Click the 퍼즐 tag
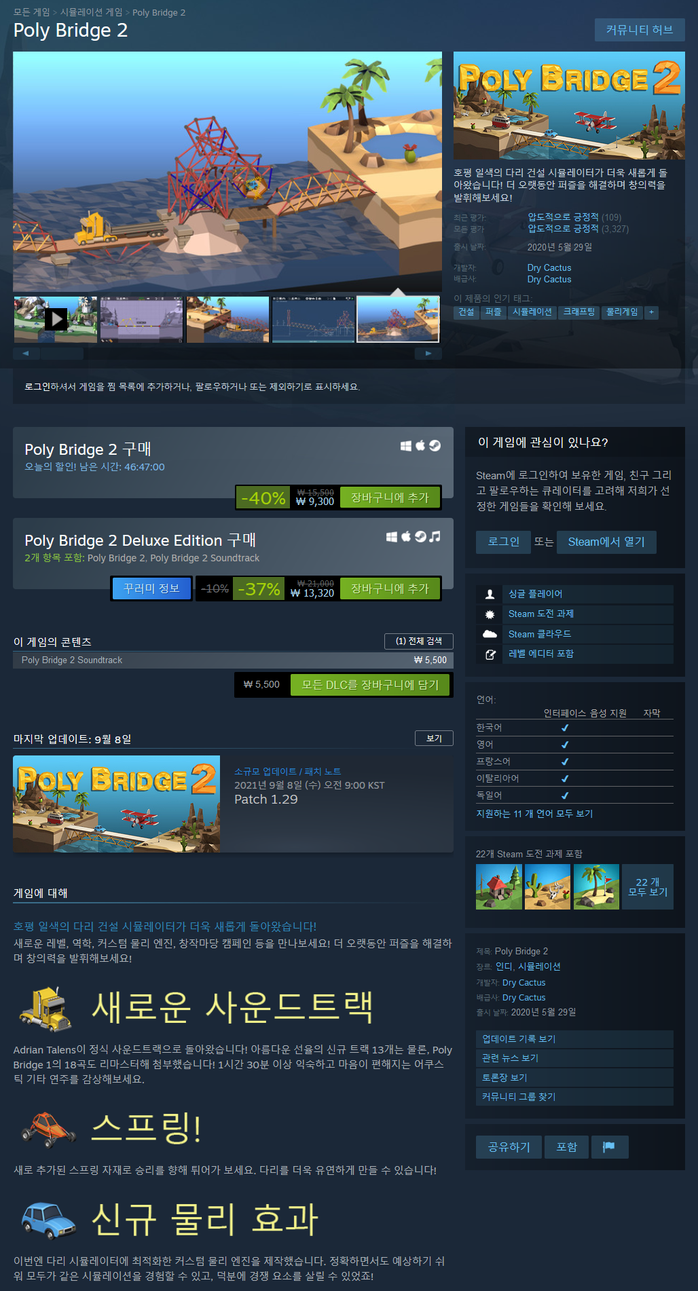The width and height of the screenshot is (698, 1291). pos(494,312)
